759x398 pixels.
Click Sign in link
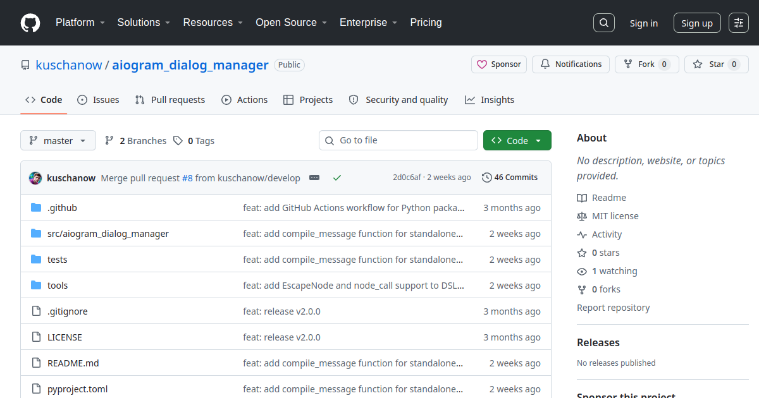644,23
